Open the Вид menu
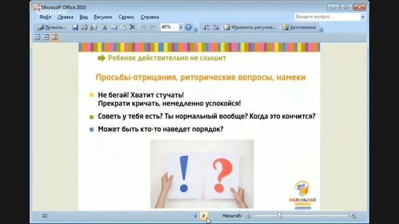Screen dimensions: 399x224 click(x=84, y=17)
